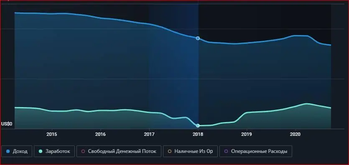Click the blue Доход legend dot

coord(8,152)
